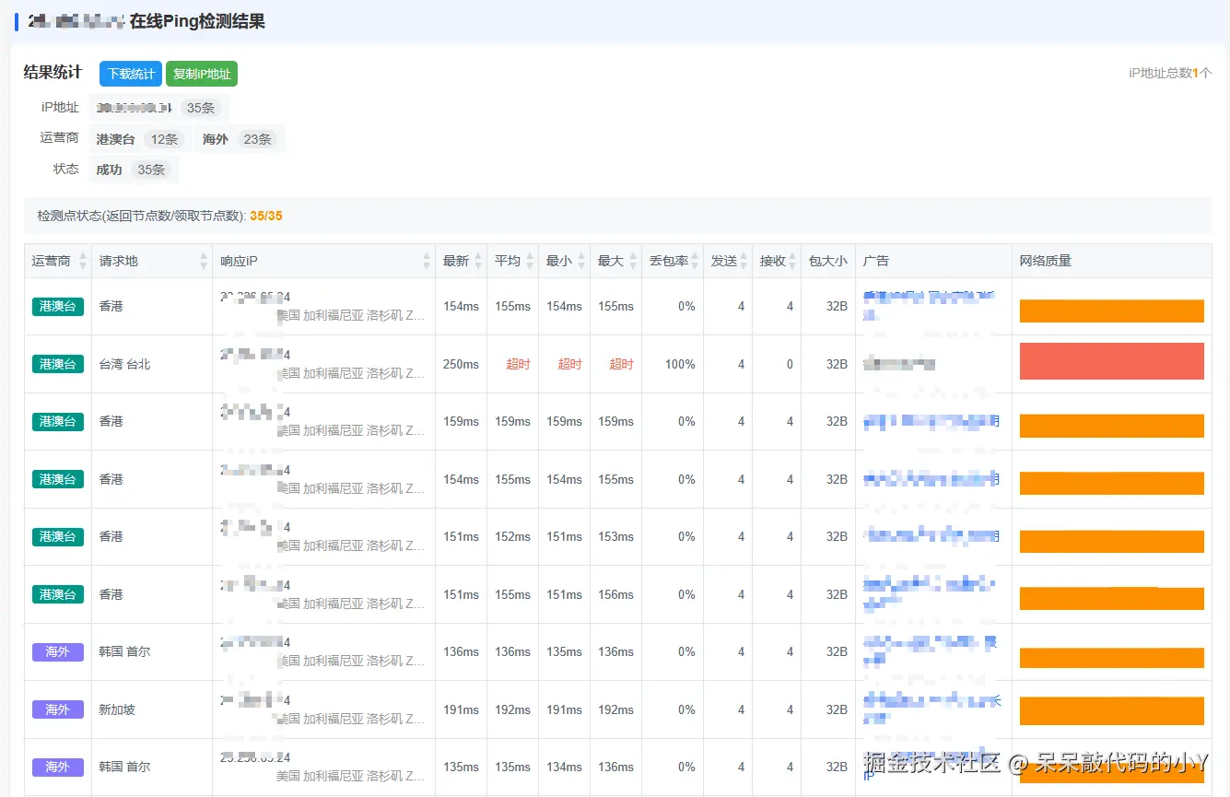The height and width of the screenshot is (797, 1230).
Task: Open the blurred ad link in 台湾 台北 row
Action: [899, 364]
